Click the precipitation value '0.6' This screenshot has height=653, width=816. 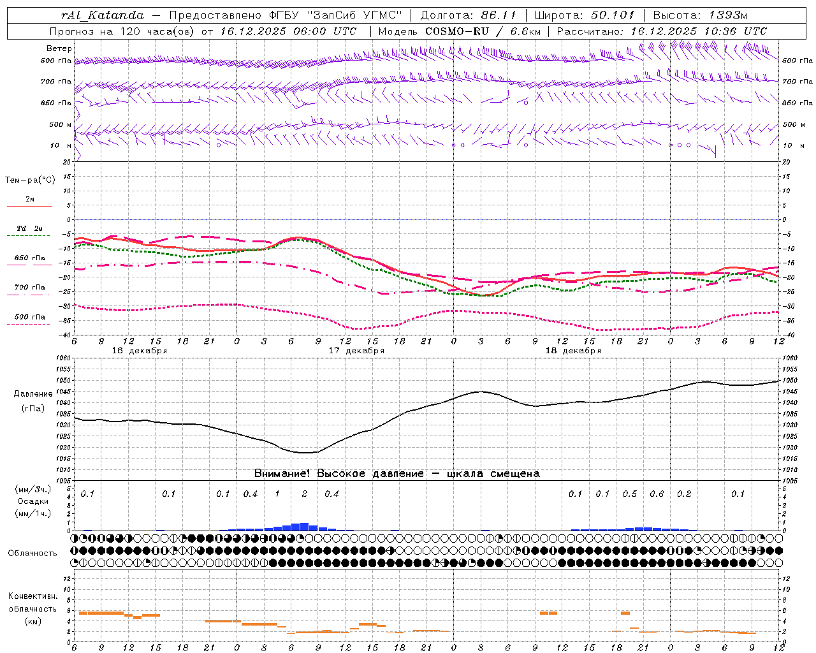point(657,494)
